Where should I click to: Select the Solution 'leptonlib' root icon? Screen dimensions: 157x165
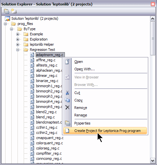pos(7,18)
